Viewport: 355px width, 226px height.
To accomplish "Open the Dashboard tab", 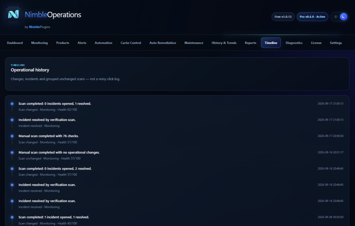I will [15, 43].
